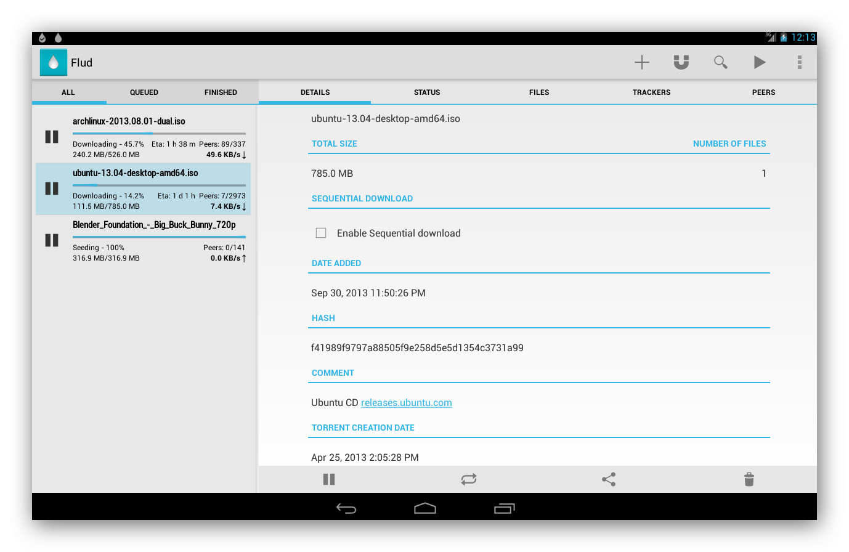This screenshot has width=849, height=552.
Task: Open Android recent apps button
Action: coord(504,508)
